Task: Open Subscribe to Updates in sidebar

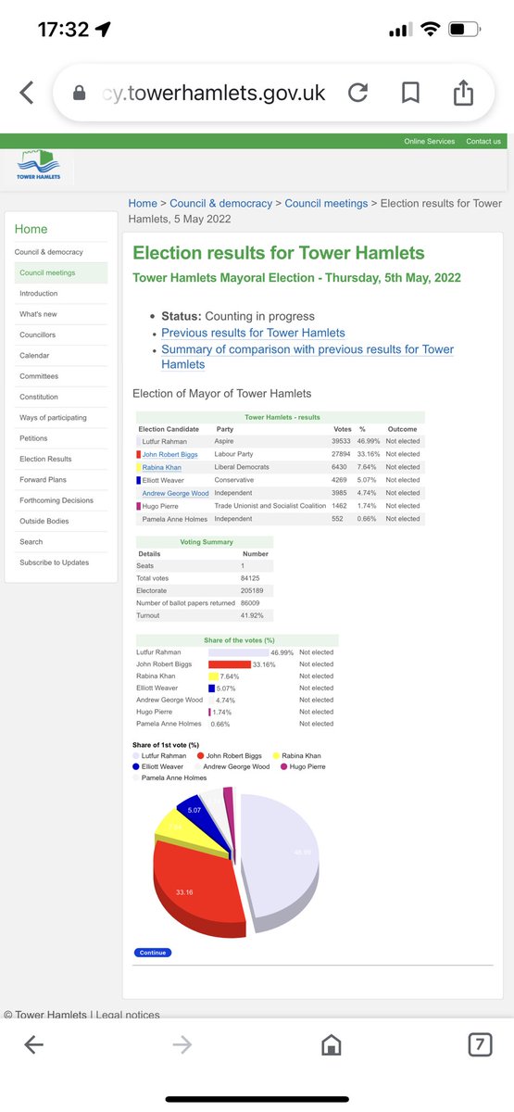Action: pos(55,562)
